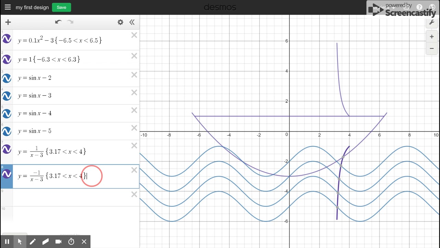
Task: Close the Screencastify drawing toolbar
Action: pyautogui.click(x=84, y=242)
